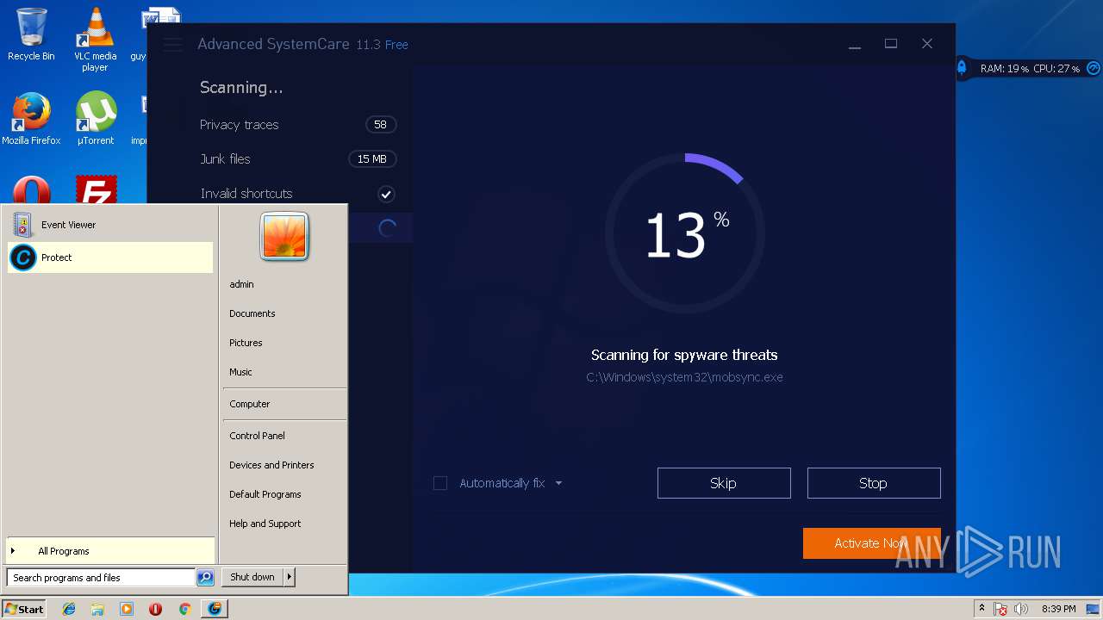
Task: Open Help and Support from the Start menu
Action: click(x=265, y=524)
